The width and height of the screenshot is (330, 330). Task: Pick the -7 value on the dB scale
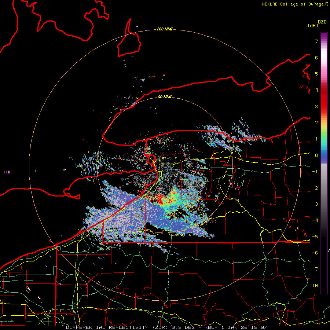point(315,269)
